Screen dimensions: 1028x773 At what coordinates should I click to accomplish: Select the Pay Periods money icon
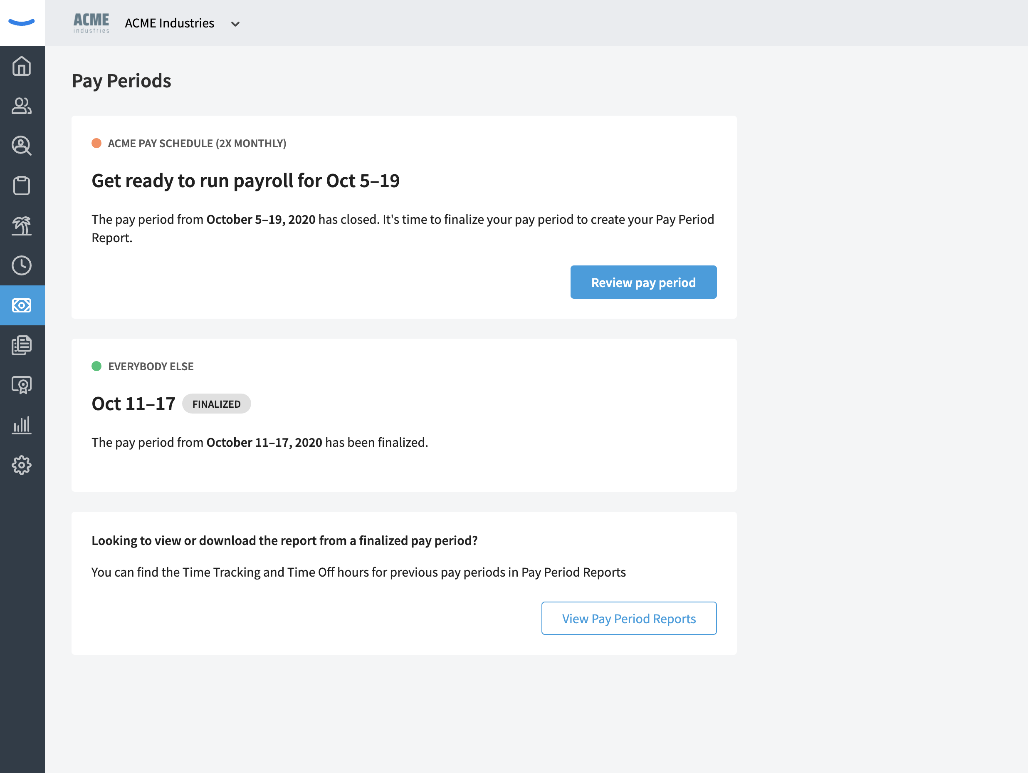22,305
